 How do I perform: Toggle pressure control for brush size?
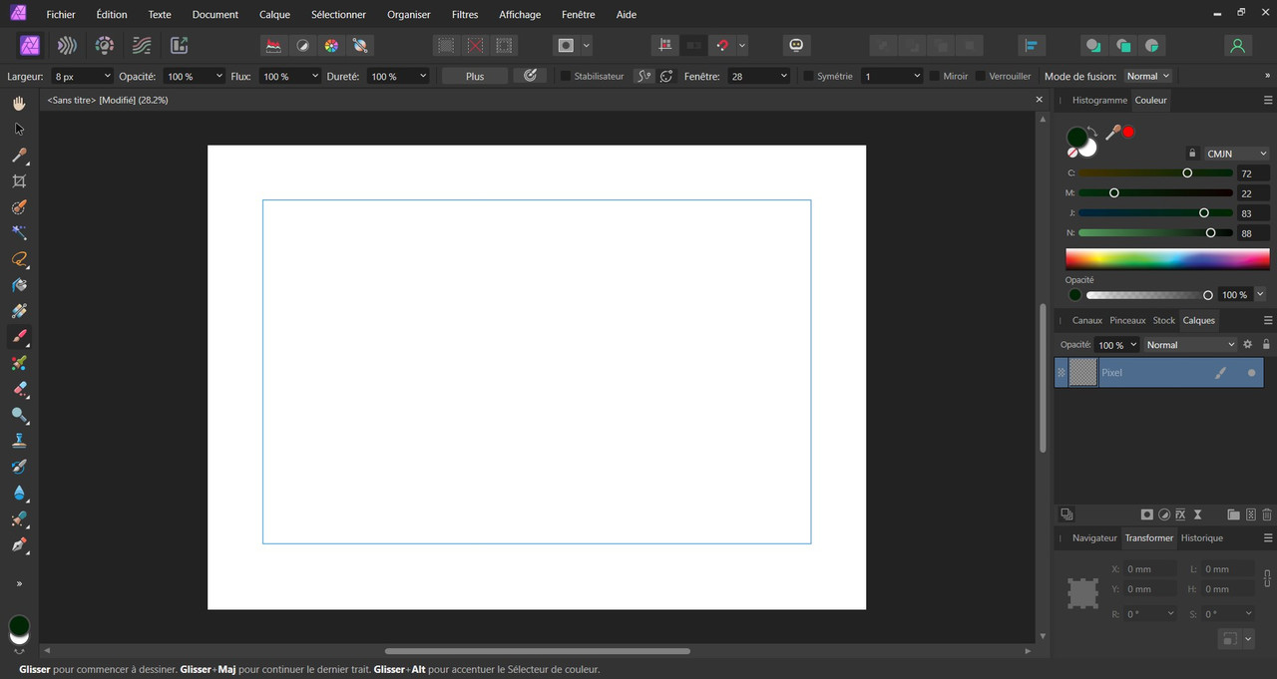[x=530, y=76]
